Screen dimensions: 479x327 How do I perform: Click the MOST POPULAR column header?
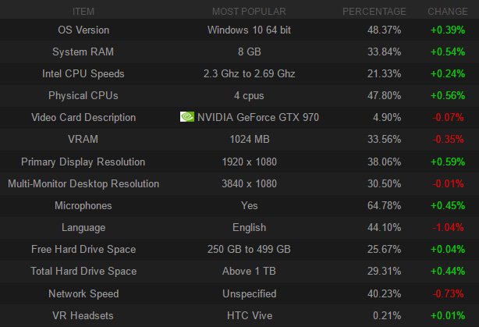click(x=249, y=11)
